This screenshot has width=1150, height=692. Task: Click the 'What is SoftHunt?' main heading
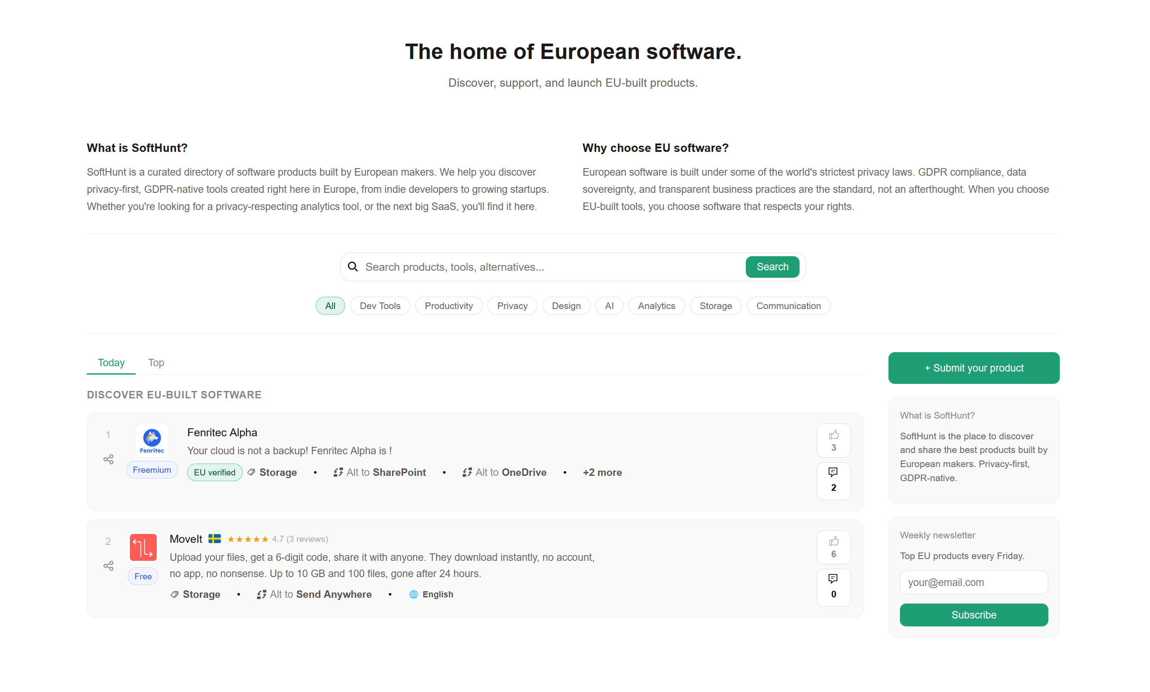137,148
